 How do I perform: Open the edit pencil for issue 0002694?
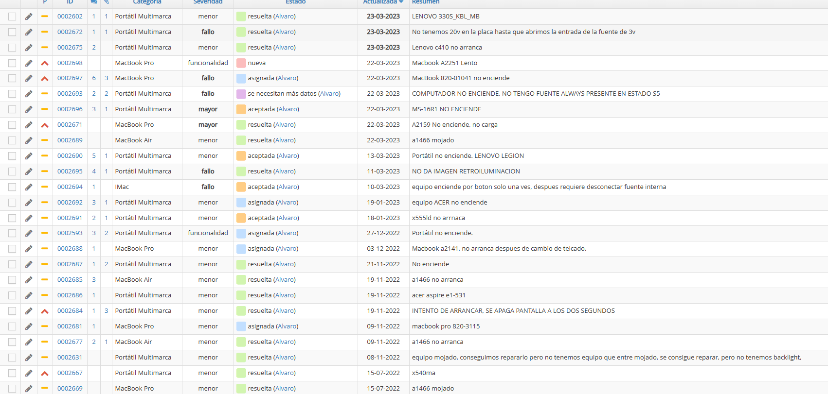29,187
